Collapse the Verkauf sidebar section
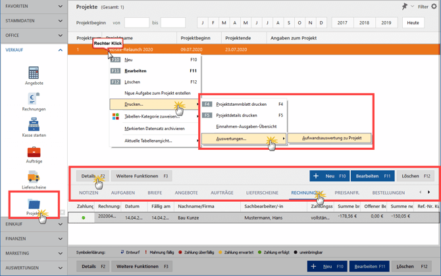441x276 pixels. click(x=32, y=50)
